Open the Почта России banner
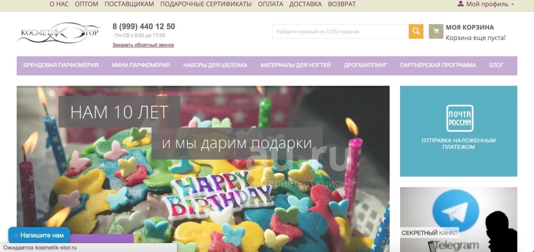 pos(458,131)
